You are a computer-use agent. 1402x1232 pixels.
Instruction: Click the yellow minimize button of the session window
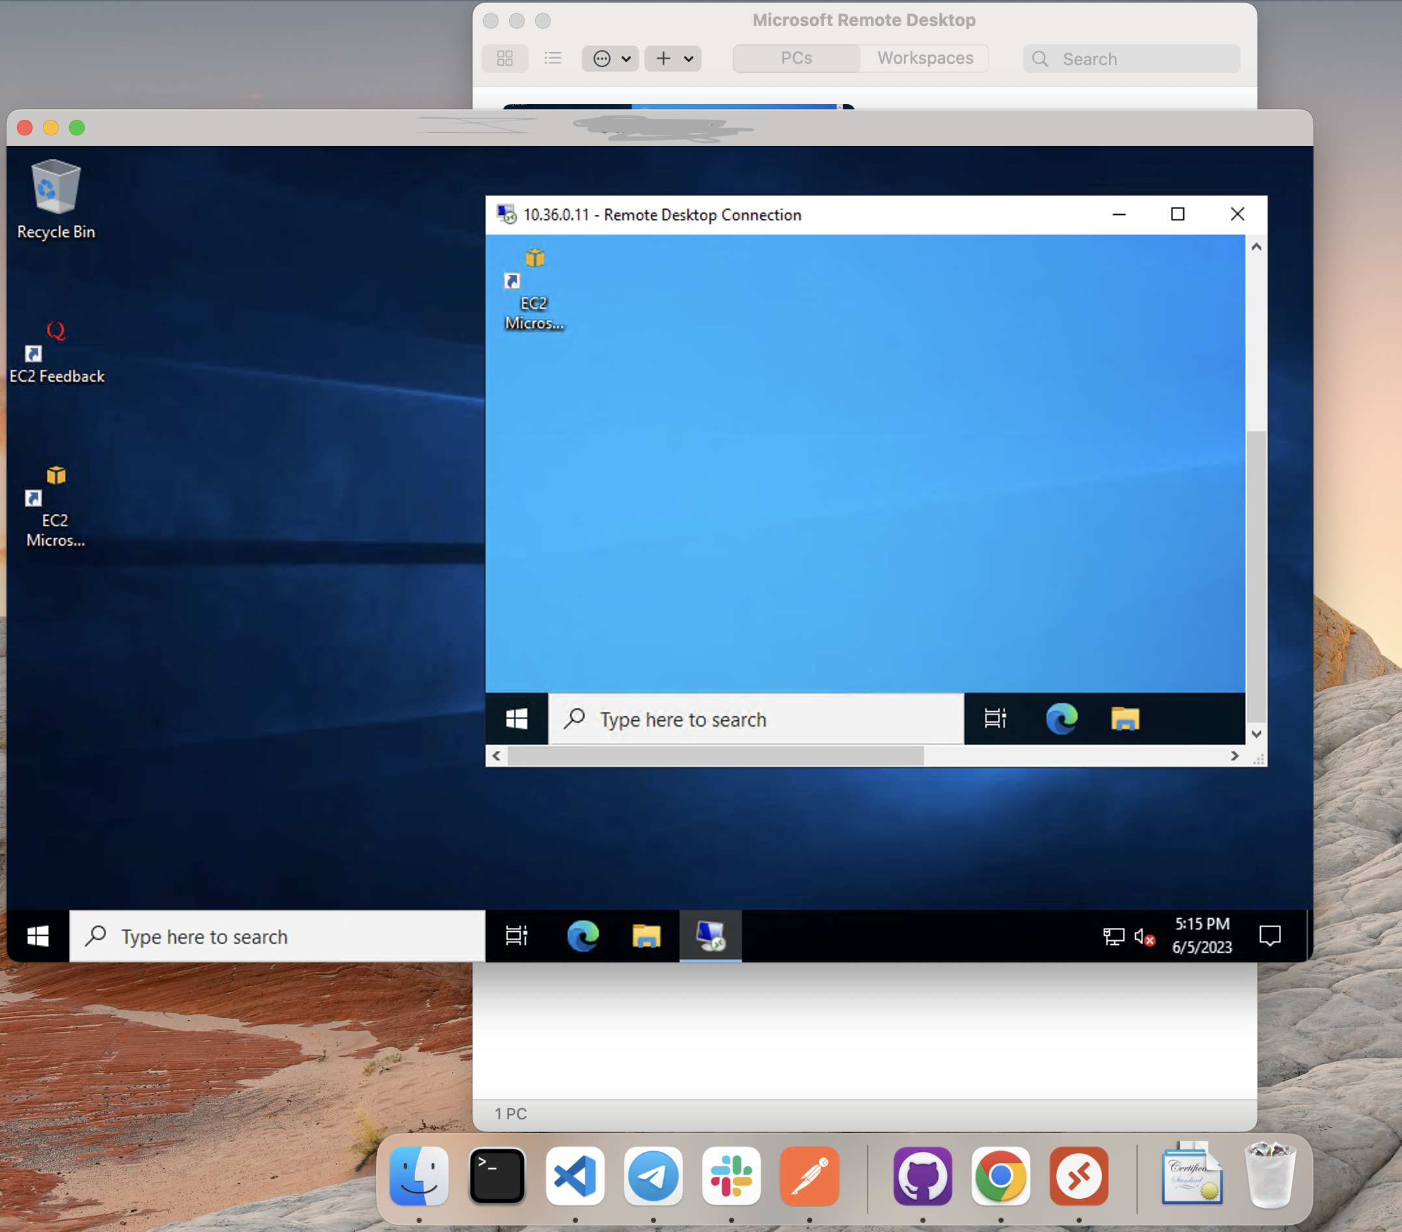pos(51,128)
